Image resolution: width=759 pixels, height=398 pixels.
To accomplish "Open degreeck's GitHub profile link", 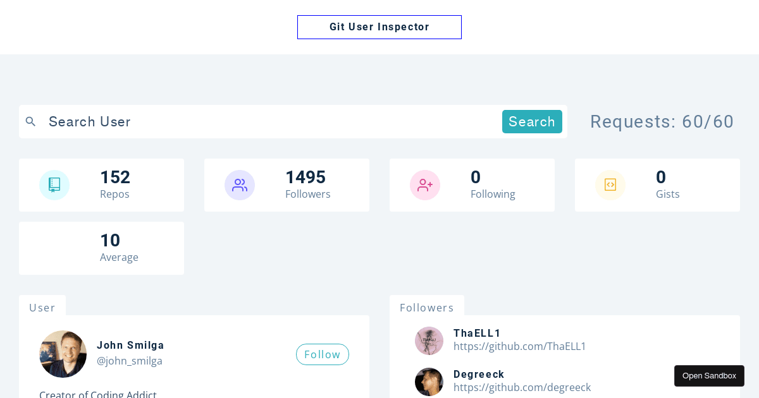I will click(522, 387).
